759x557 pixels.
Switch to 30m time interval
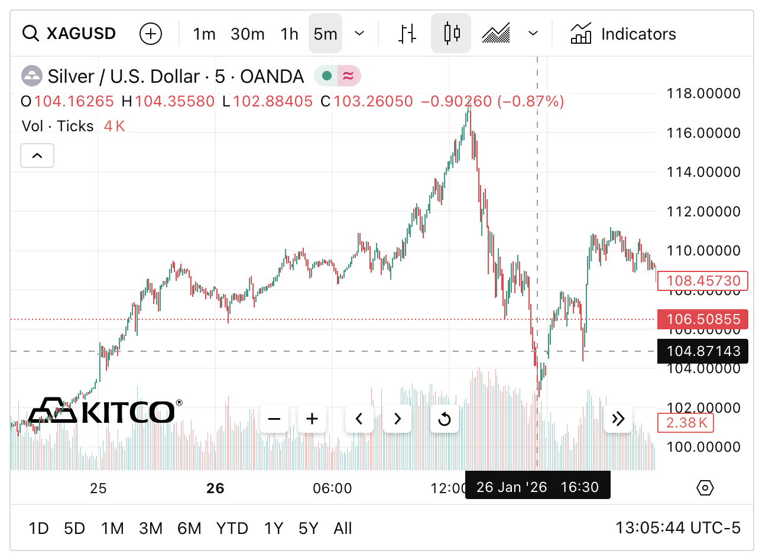coord(248,34)
